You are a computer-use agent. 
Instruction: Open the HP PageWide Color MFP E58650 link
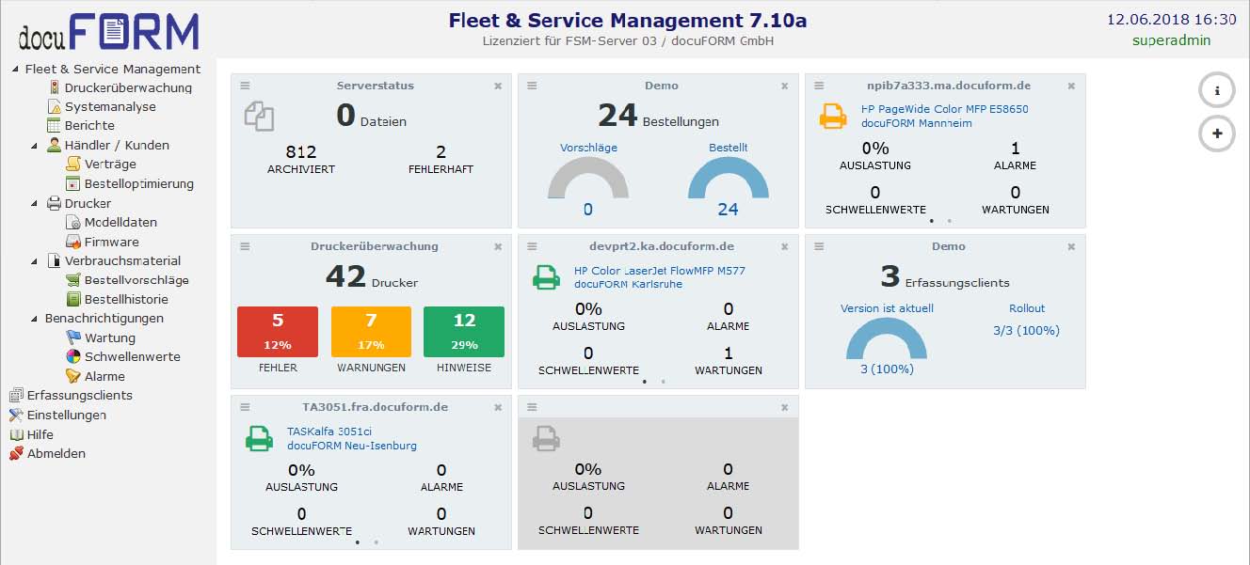click(x=945, y=109)
